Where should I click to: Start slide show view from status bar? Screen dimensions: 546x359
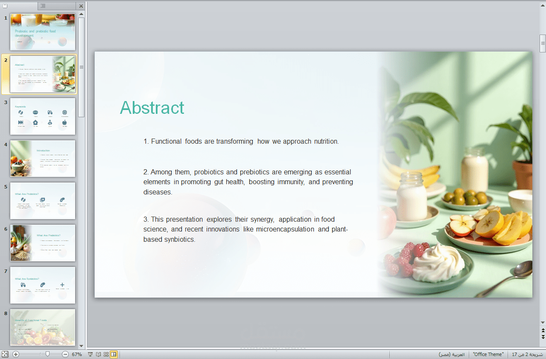(91, 354)
